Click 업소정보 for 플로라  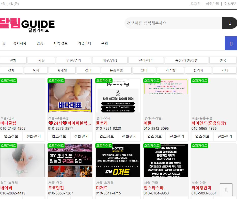[x=106, y=136]
